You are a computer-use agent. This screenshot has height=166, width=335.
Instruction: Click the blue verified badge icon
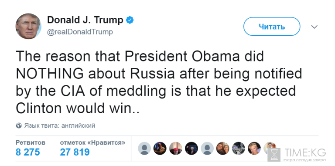tap(130, 20)
